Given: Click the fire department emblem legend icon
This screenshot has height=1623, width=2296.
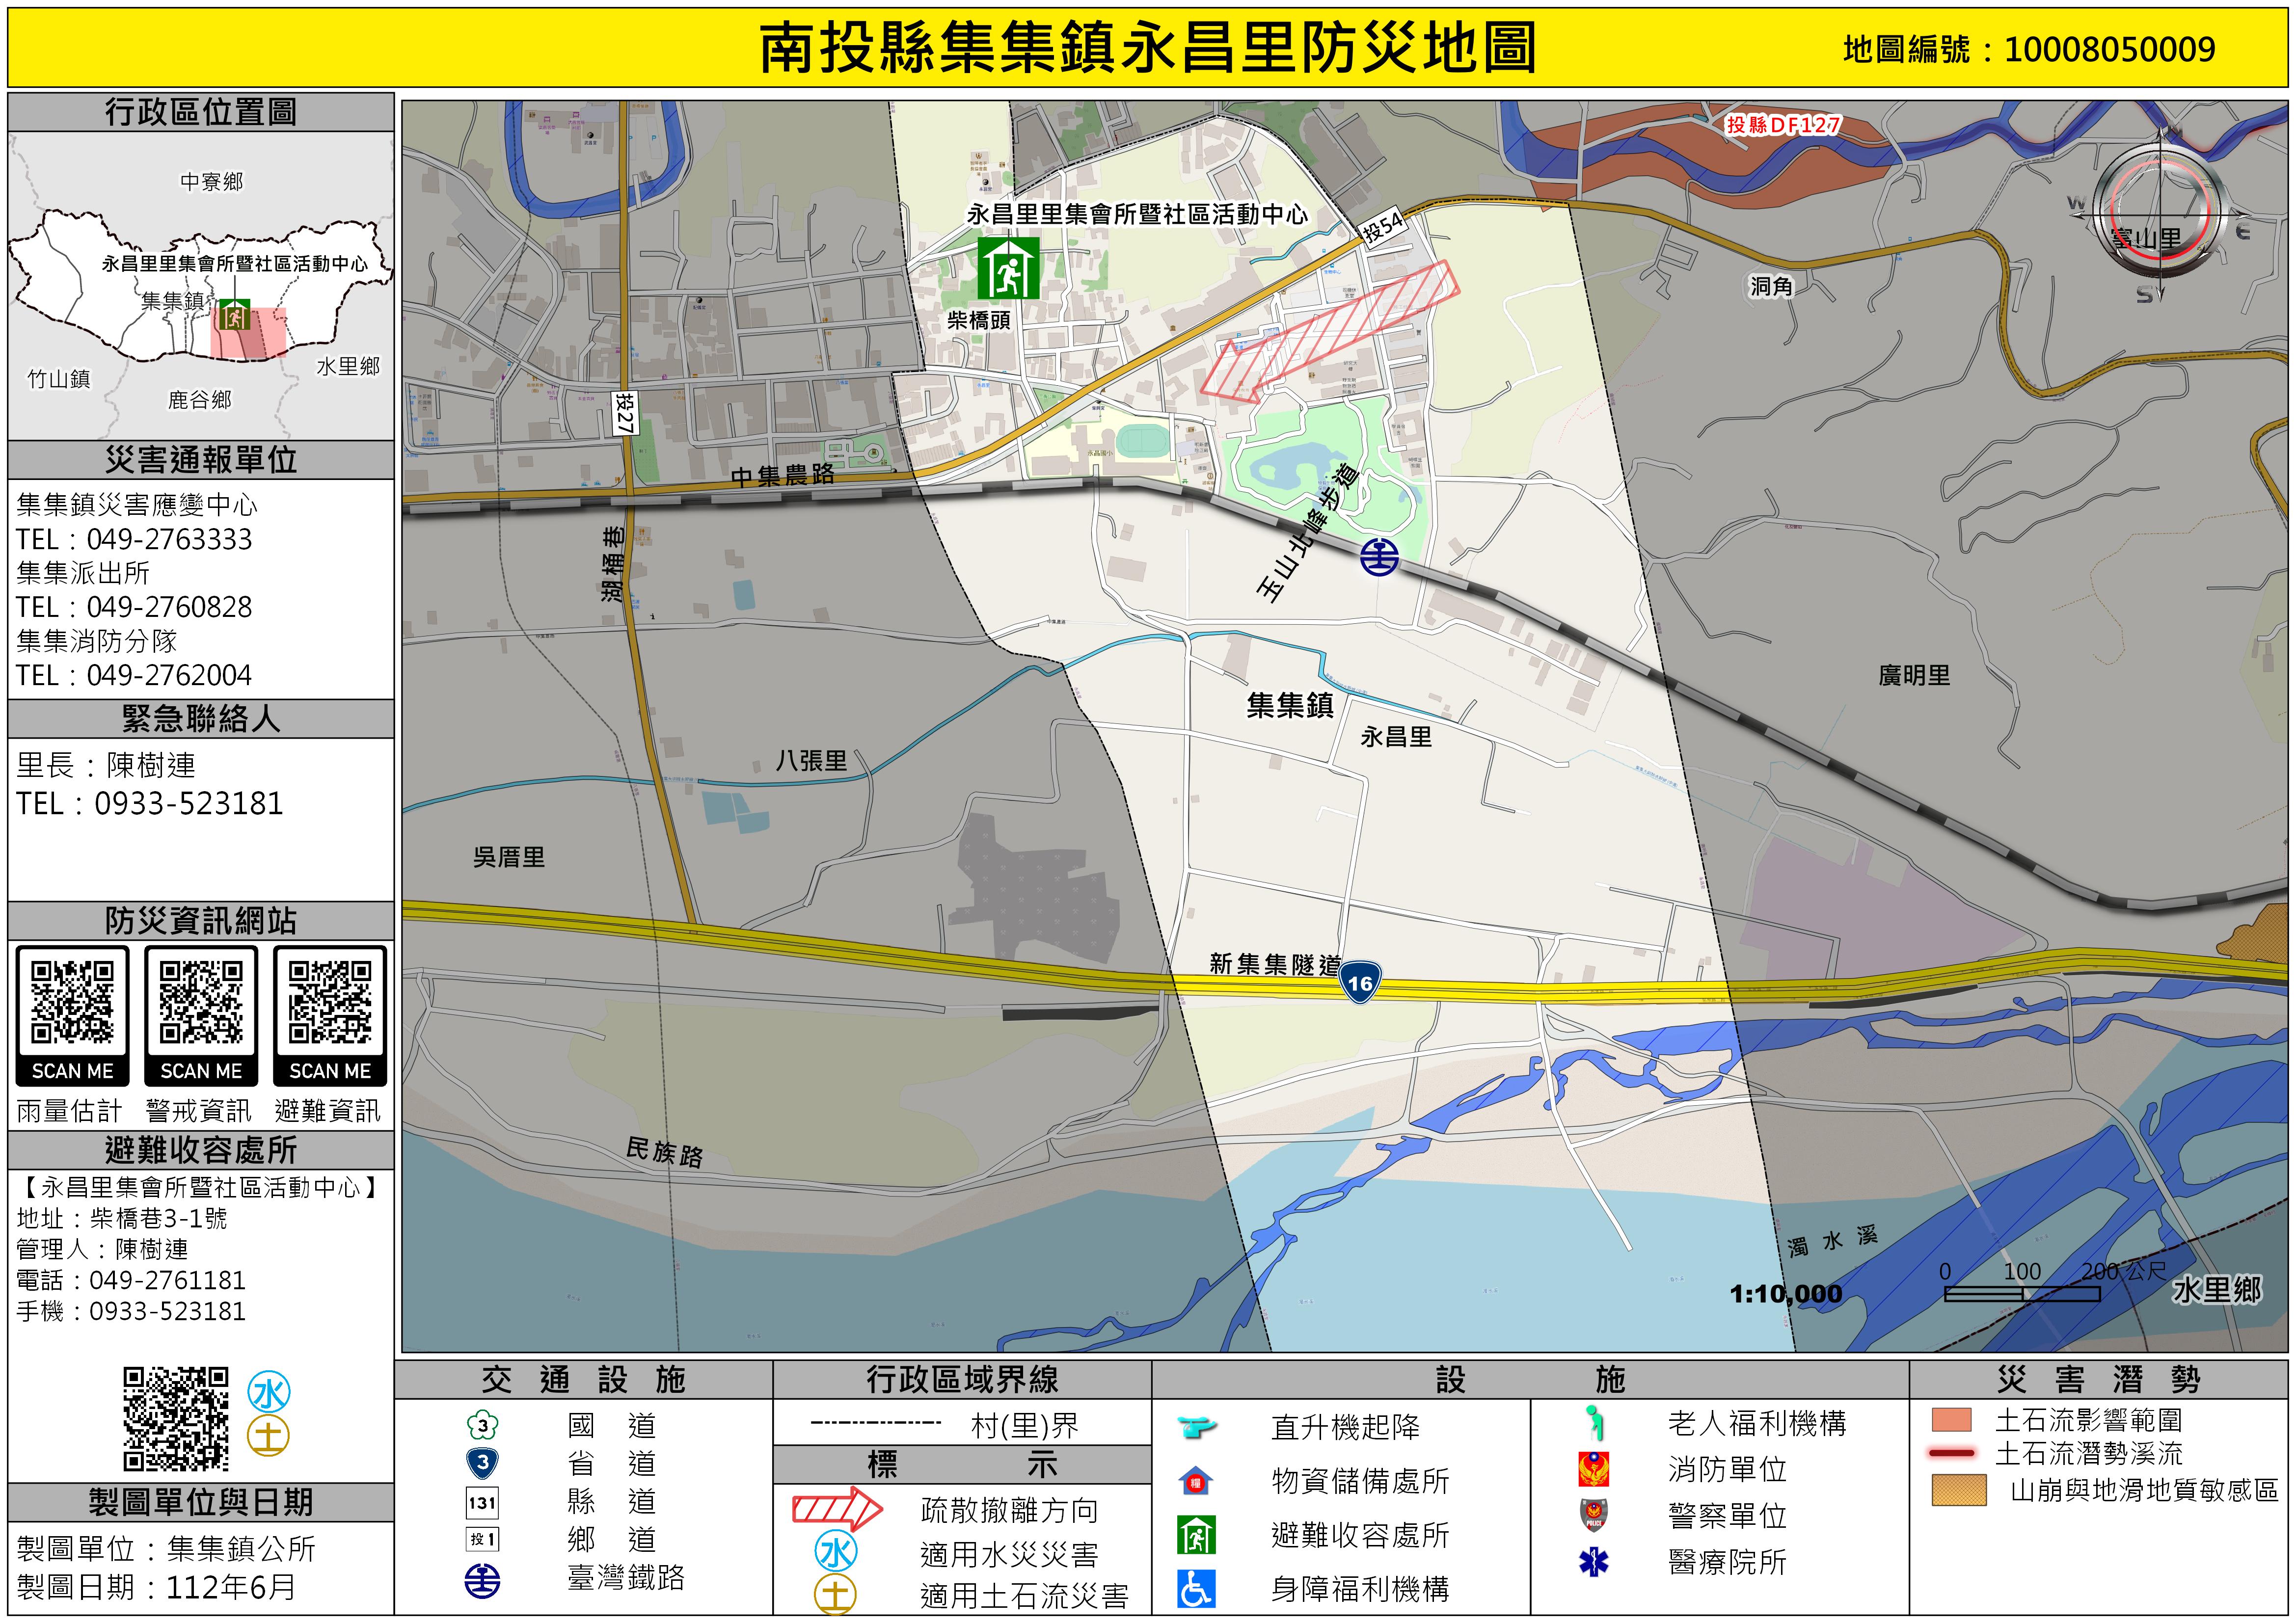Looking at the screenshot, I should 1593,1469.
